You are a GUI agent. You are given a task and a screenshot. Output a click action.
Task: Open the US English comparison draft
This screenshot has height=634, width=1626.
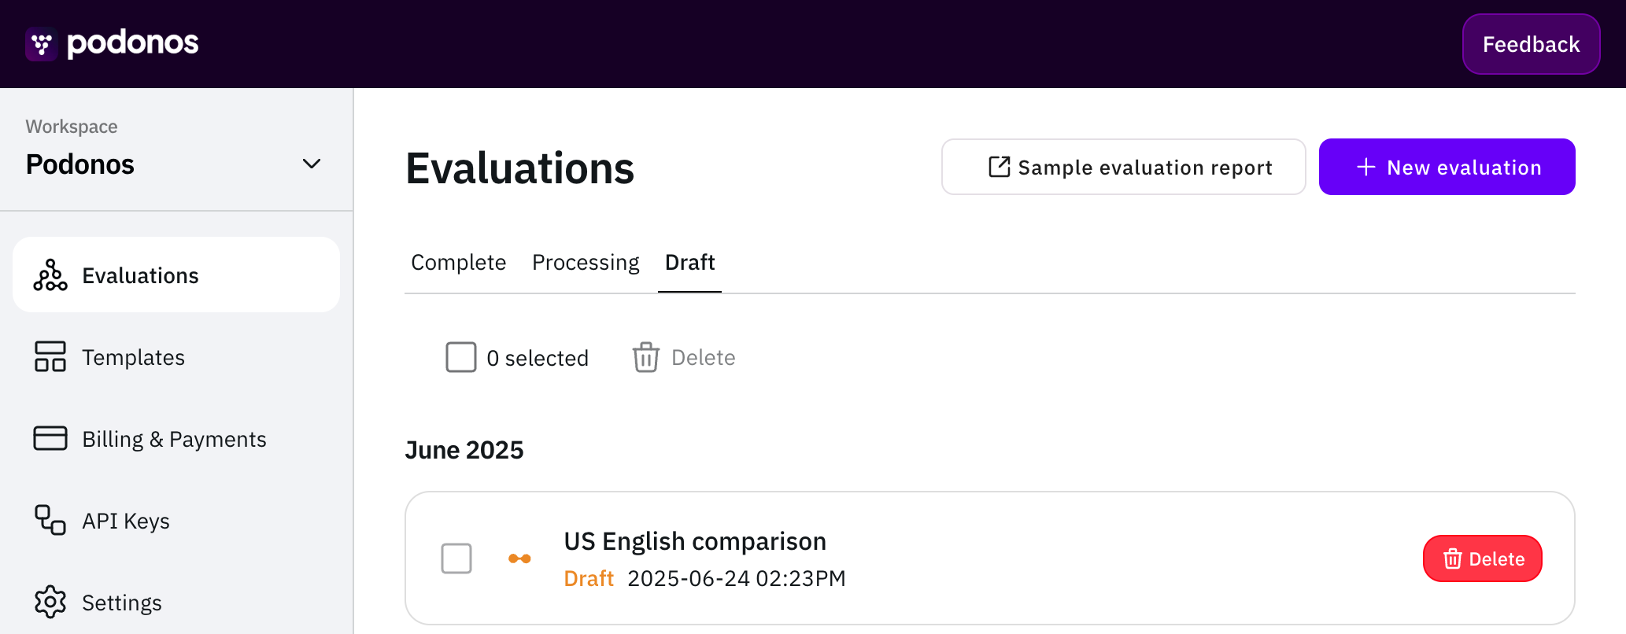[990, 558]
